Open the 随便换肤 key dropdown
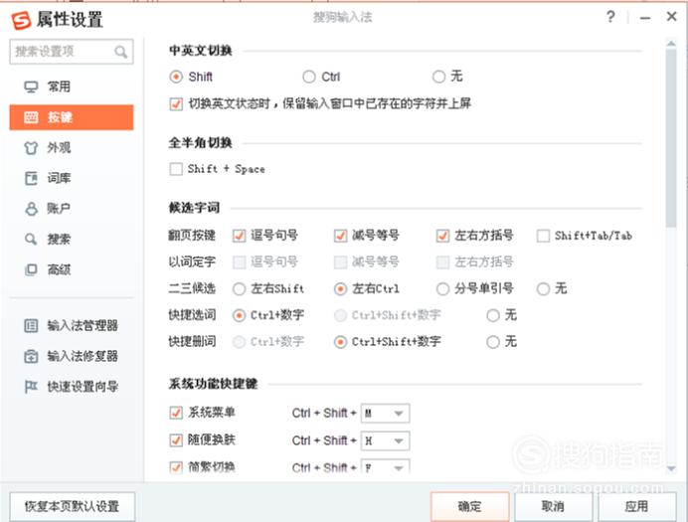The image size is (688, 522). 385,440
